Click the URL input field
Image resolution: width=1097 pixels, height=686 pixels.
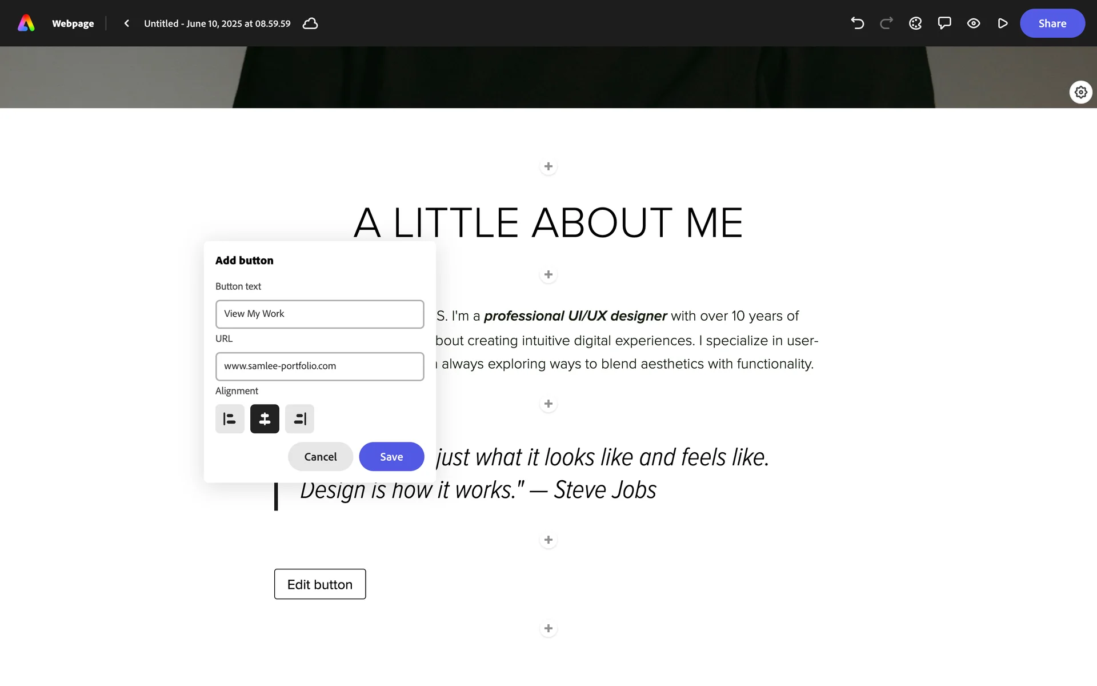tap(319, 366)
